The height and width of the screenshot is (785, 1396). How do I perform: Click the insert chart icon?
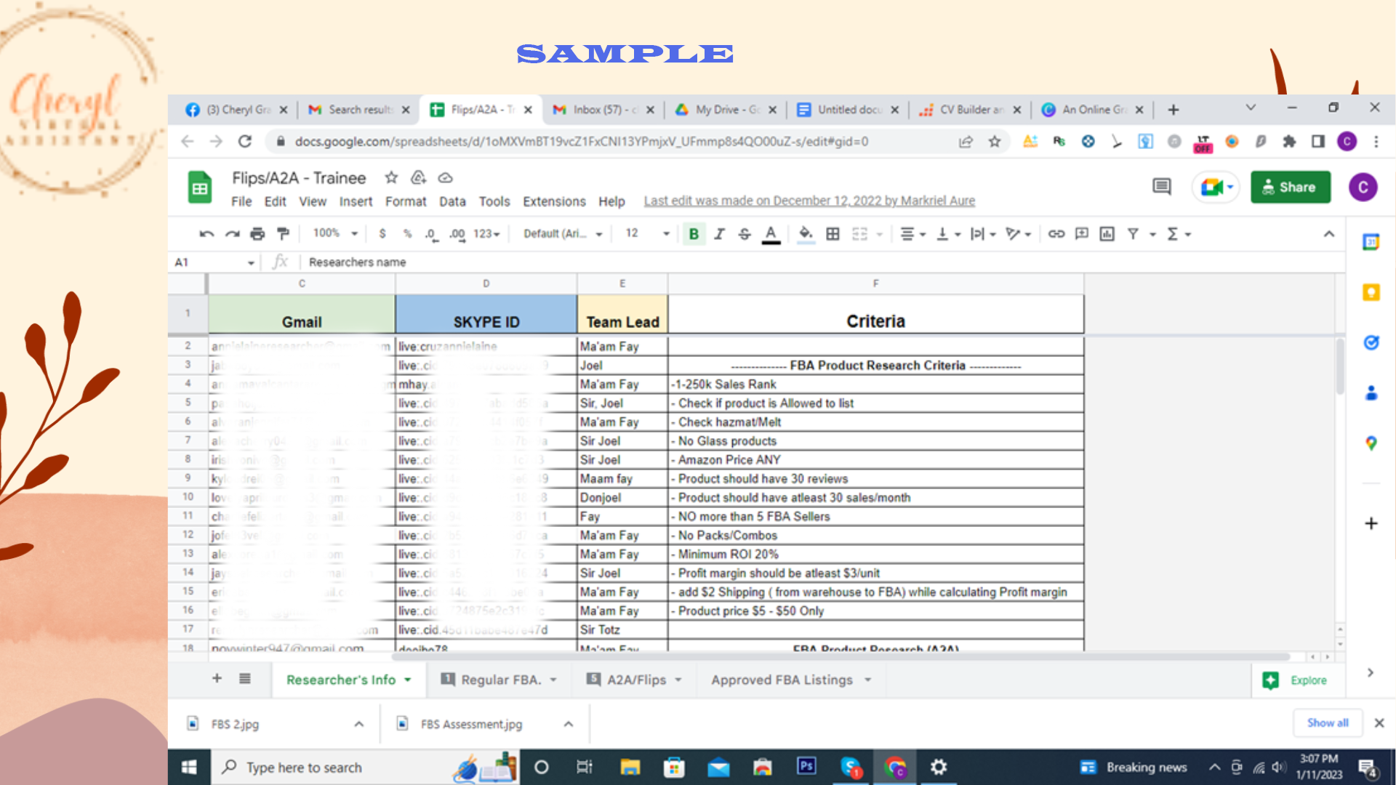click(1107, 233)
